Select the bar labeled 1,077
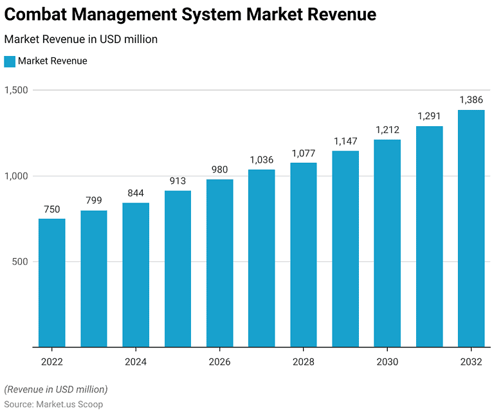 304,255
